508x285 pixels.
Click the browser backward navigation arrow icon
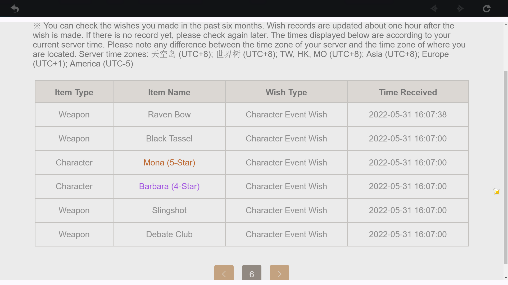pyautogui.click(x=434, y=9)
